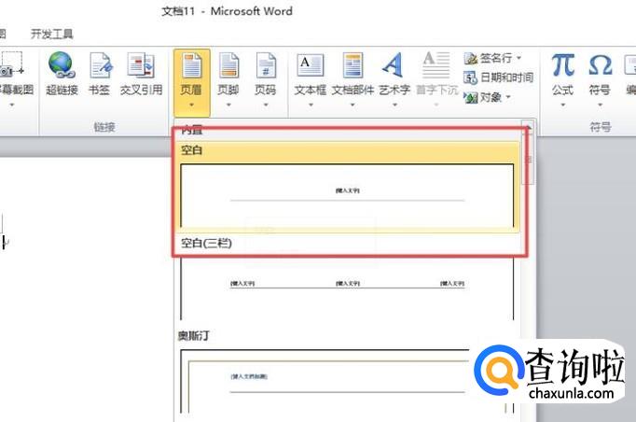Click the Object (对象) icon

coord(471,97)
